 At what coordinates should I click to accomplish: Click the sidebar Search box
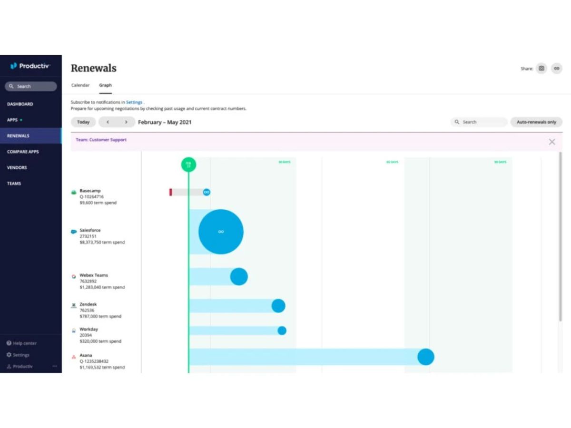coord(31,87)
